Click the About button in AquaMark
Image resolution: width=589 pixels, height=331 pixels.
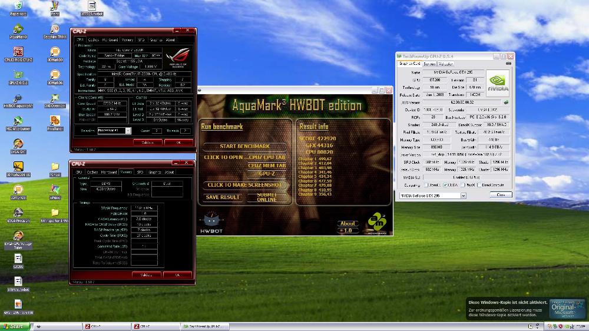(348, 224)
